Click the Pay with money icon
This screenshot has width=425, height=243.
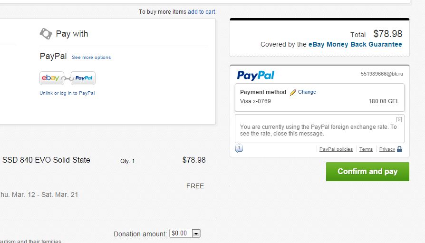click(x=46, y=33)
